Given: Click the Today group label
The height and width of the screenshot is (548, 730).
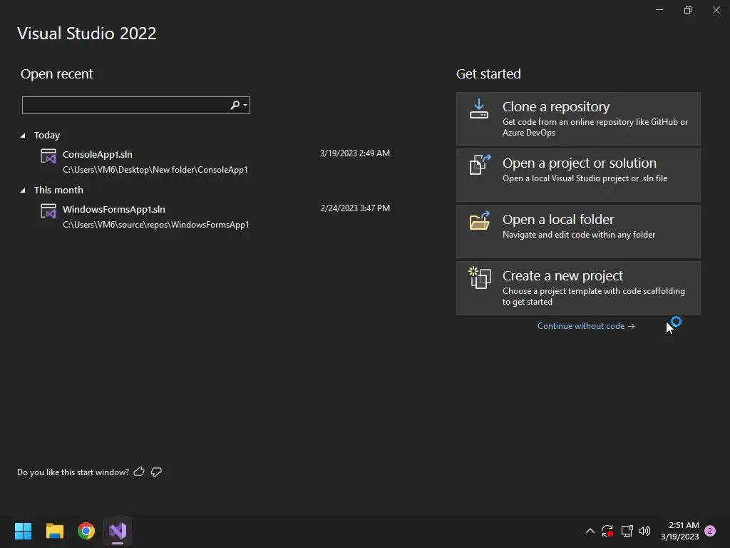Looking at the screenshot, I should click(x=47, y=135).
